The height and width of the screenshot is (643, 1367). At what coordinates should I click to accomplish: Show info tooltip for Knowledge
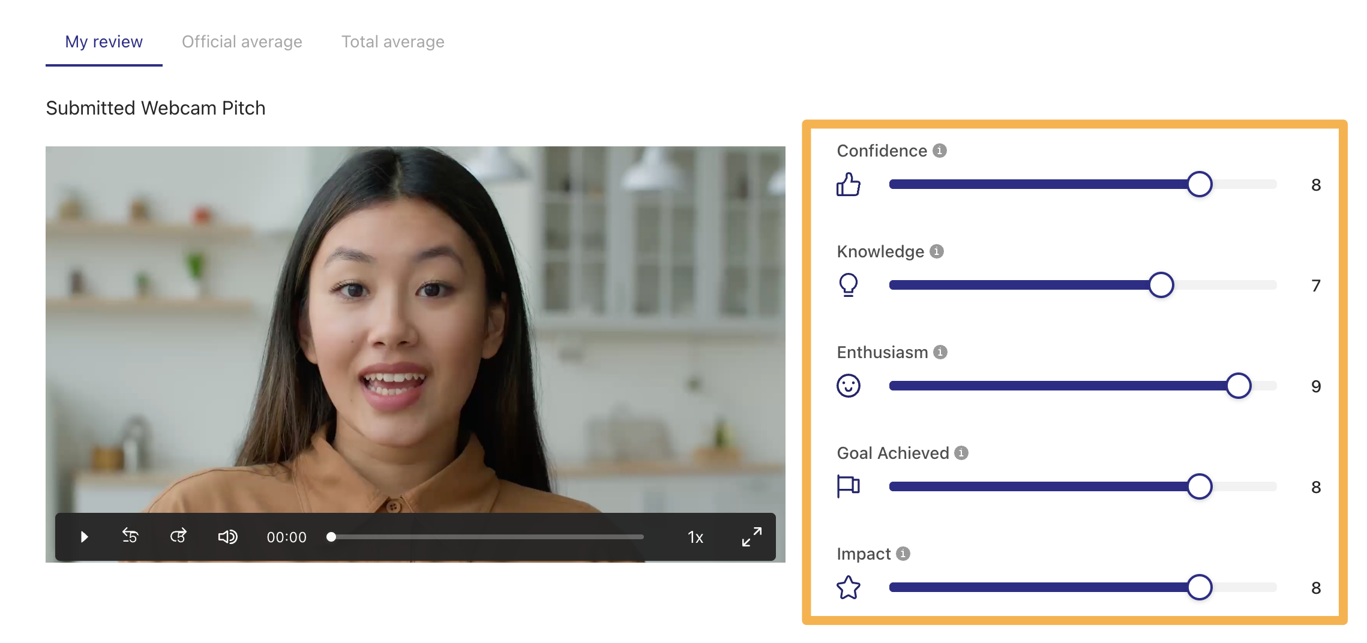tap(937, 251)
